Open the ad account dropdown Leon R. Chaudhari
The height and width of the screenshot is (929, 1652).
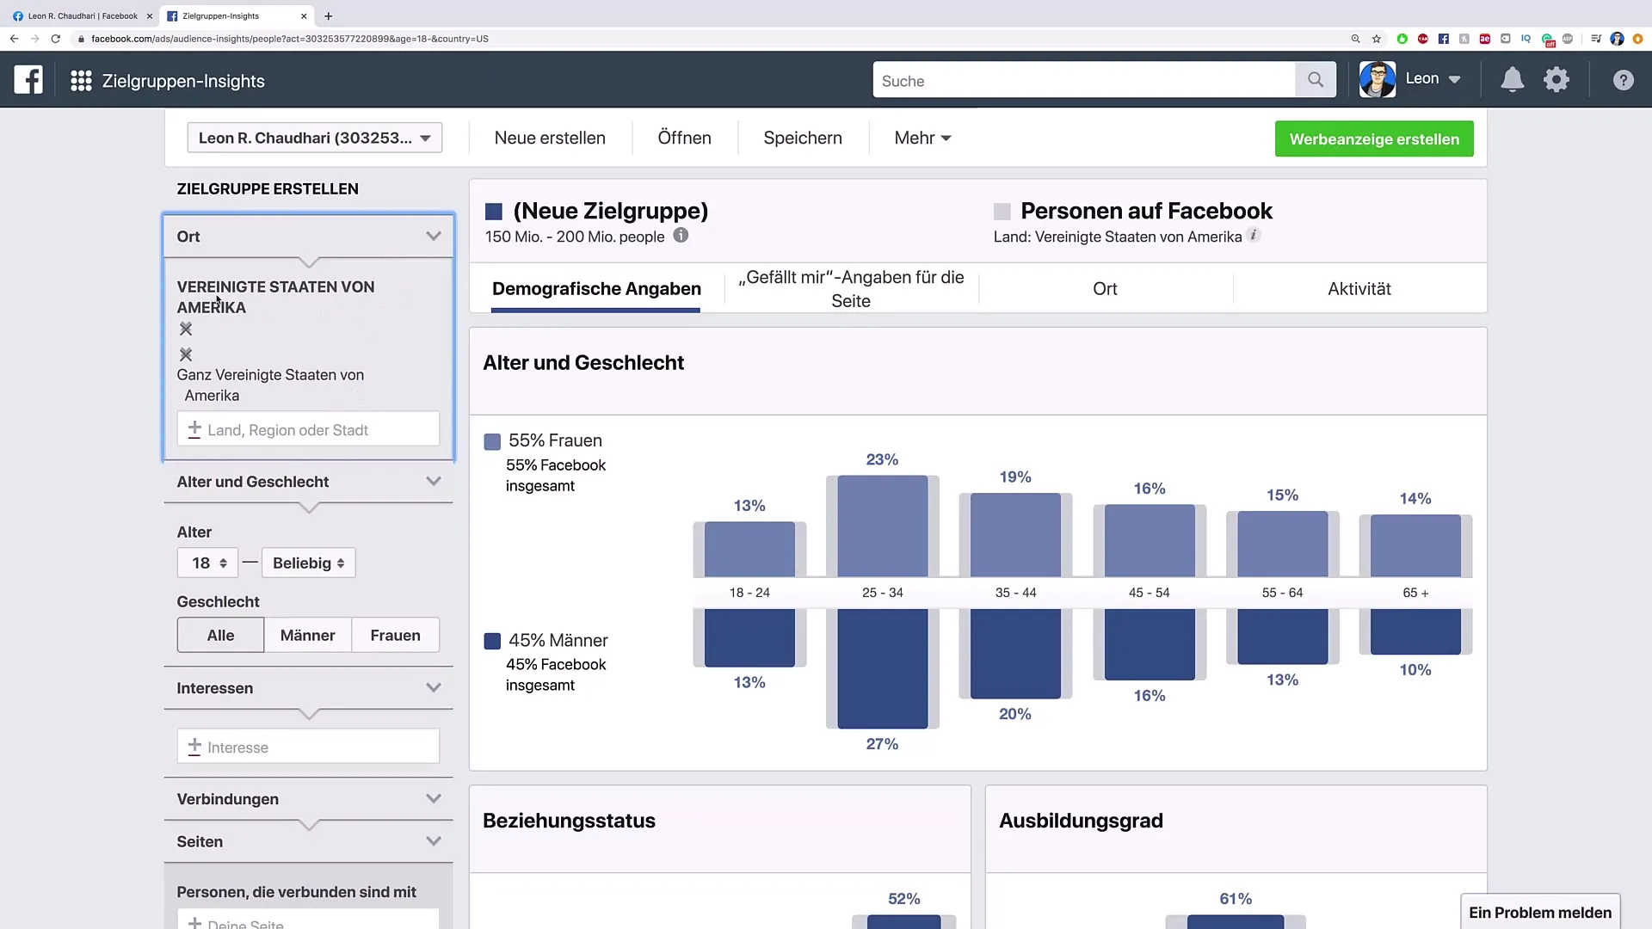point(315,138)
